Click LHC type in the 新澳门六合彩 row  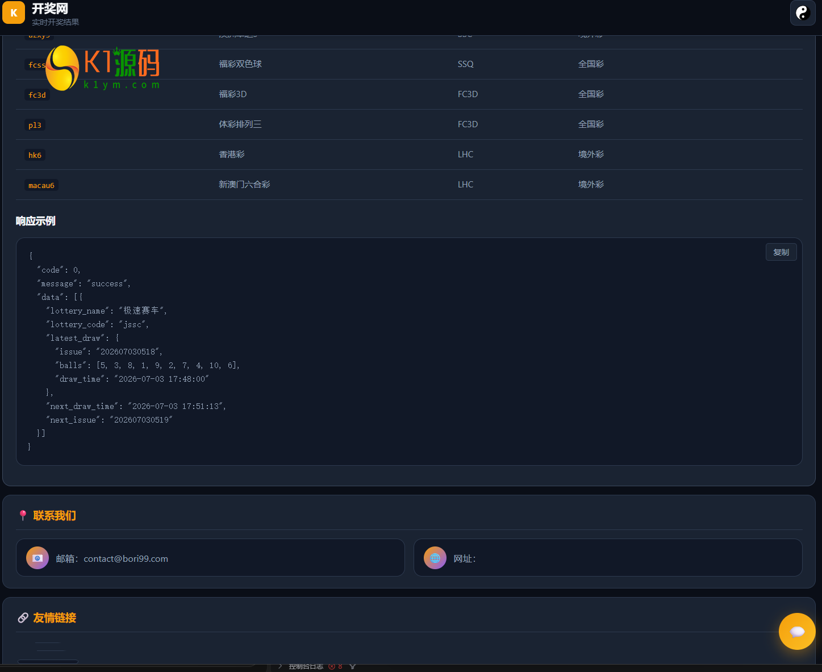click(x=466, y=185)
